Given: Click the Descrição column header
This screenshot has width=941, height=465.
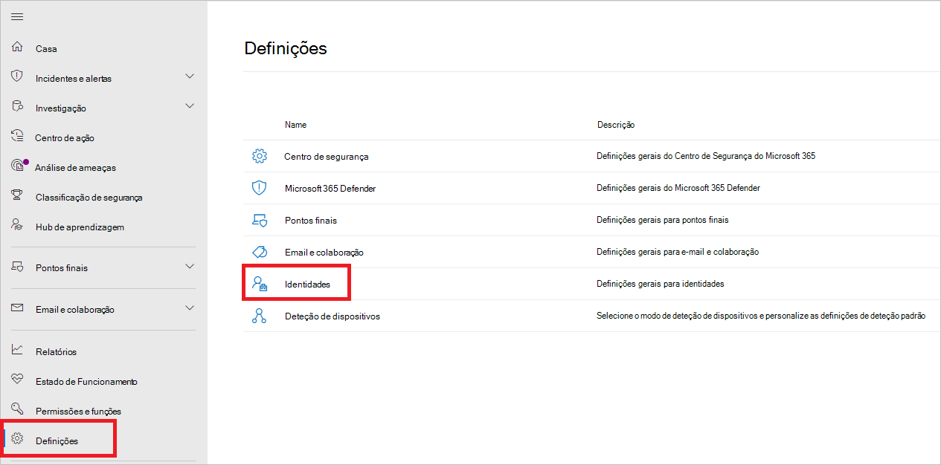Looking at the screenshot, I should pyautogui.click(x=615, y=125).
